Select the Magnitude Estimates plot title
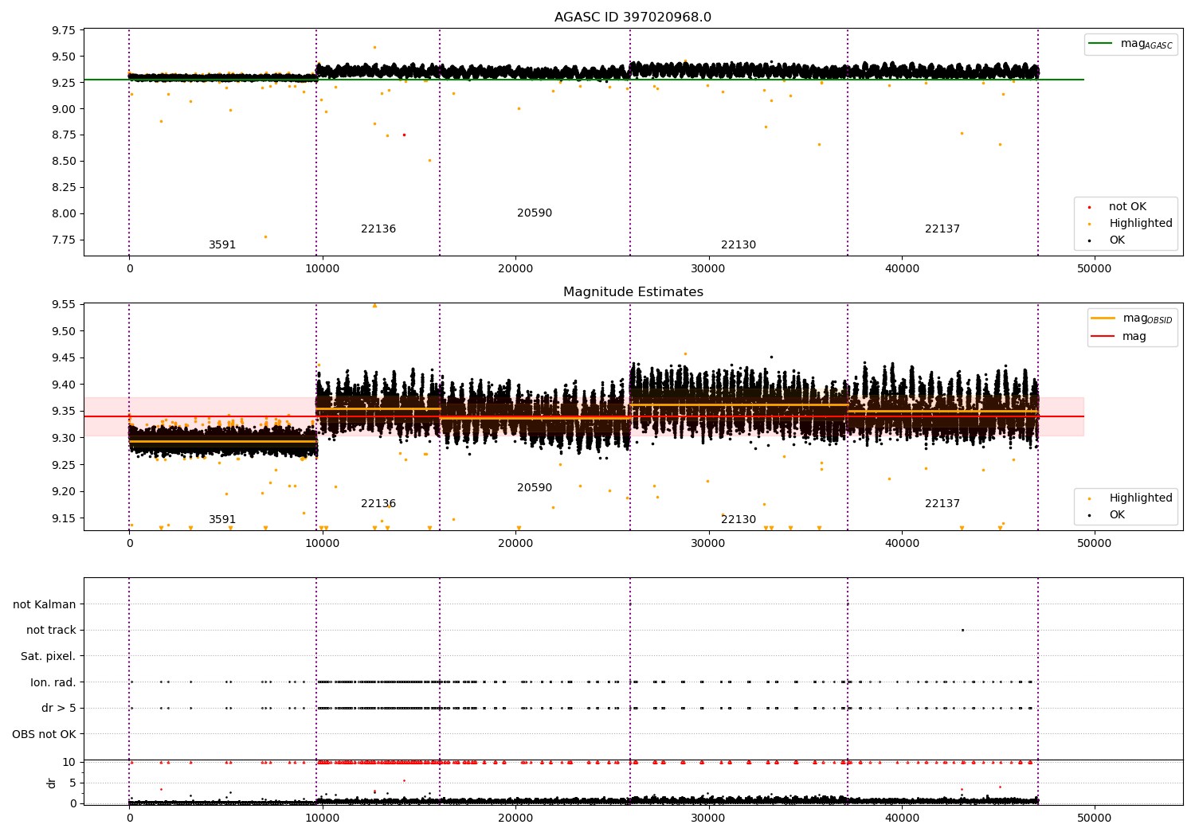This screenshot has width=1195, height=836. pyautogui.click(x=633, y=292)
